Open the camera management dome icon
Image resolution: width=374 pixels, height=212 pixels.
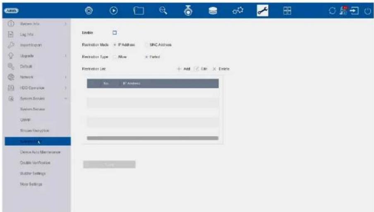[x=188, y=10]
